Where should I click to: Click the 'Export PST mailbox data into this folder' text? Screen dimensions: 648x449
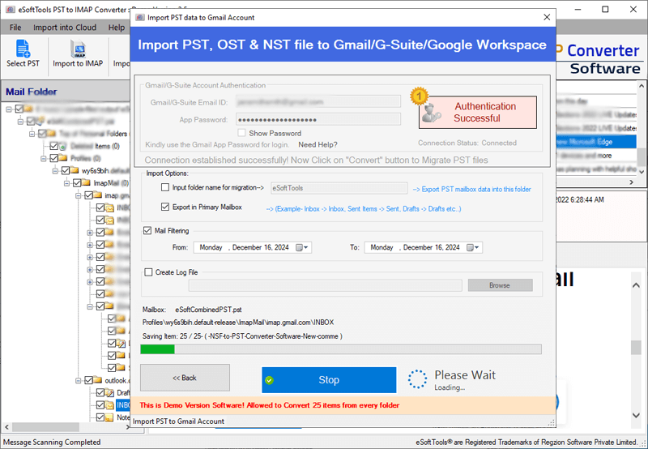pyautogui.click(x=472, y=190)
